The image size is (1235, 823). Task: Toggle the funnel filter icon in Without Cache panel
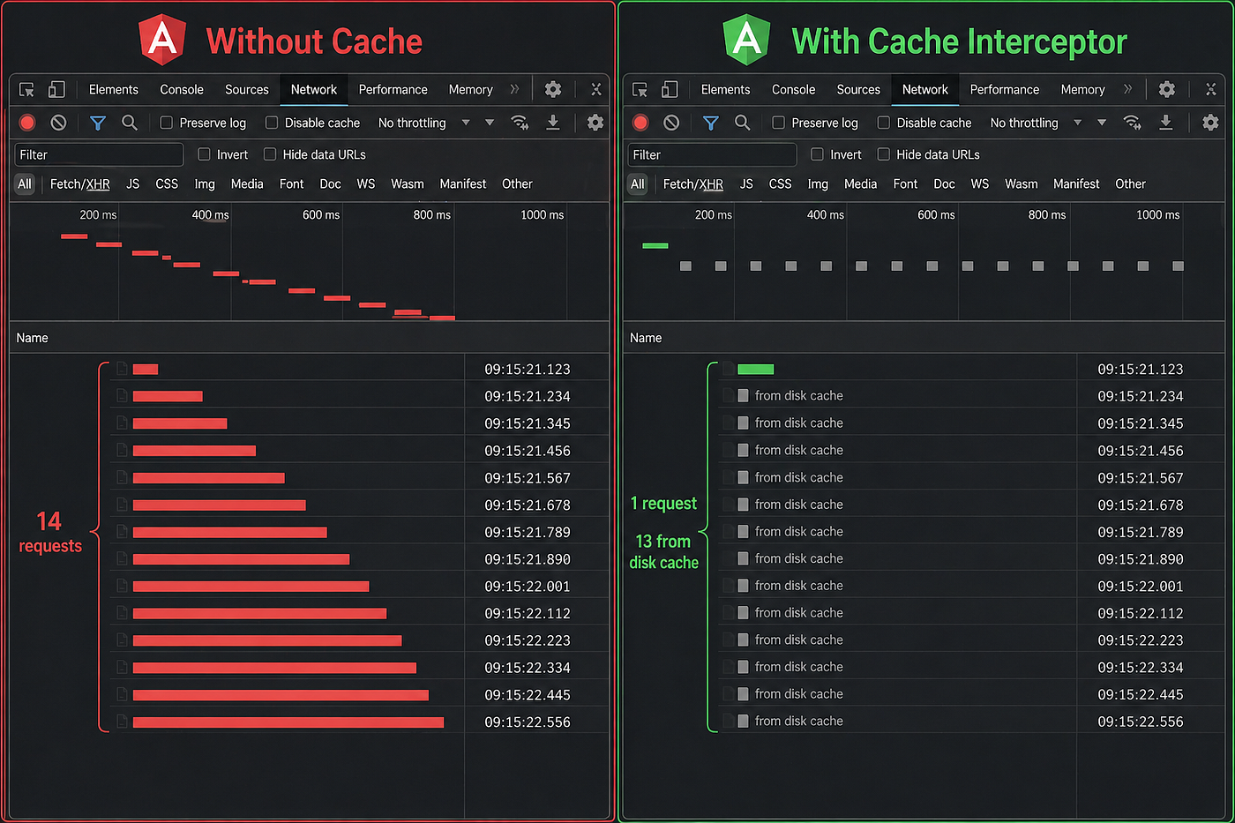tap(98, 123)
